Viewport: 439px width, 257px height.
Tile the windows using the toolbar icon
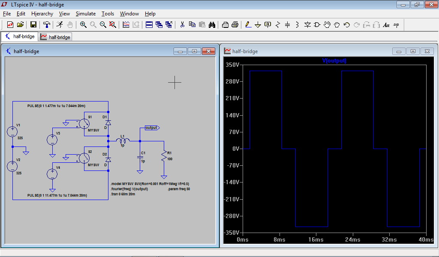coord(149,25)
